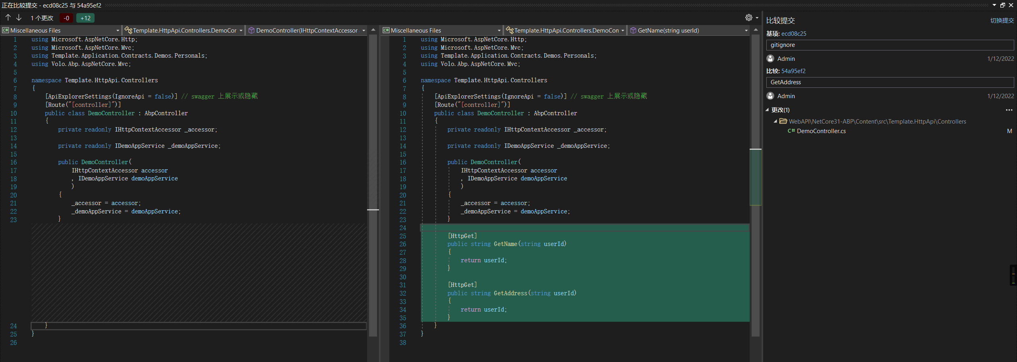Image resolution: width=1017 pixels, height=362 pixels.
Task: Collapse the 更改(1) section
Action: (x=768, y=110)
